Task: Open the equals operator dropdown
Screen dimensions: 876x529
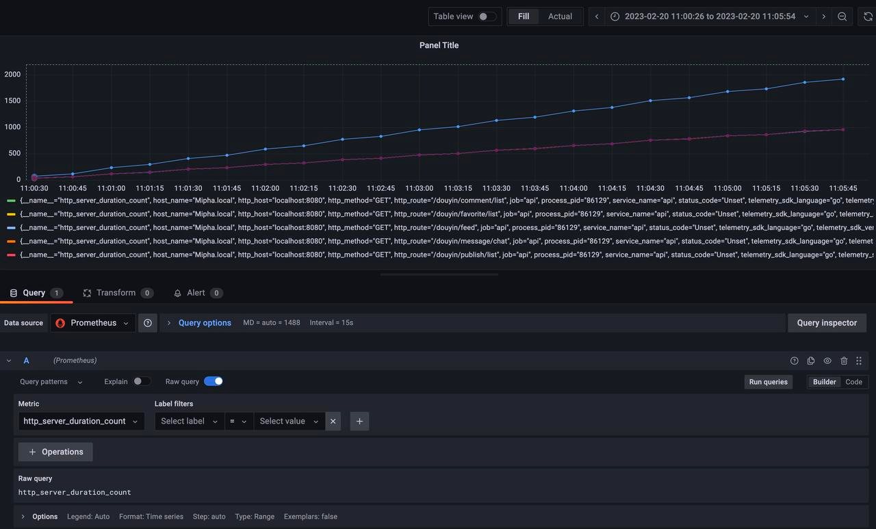Action: [239, 421]
